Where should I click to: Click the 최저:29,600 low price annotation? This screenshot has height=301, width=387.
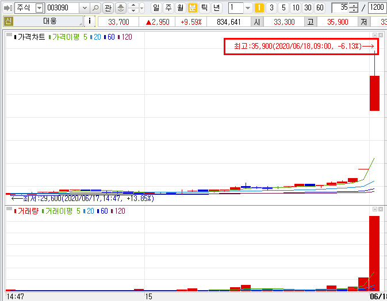tap(82, 198)
